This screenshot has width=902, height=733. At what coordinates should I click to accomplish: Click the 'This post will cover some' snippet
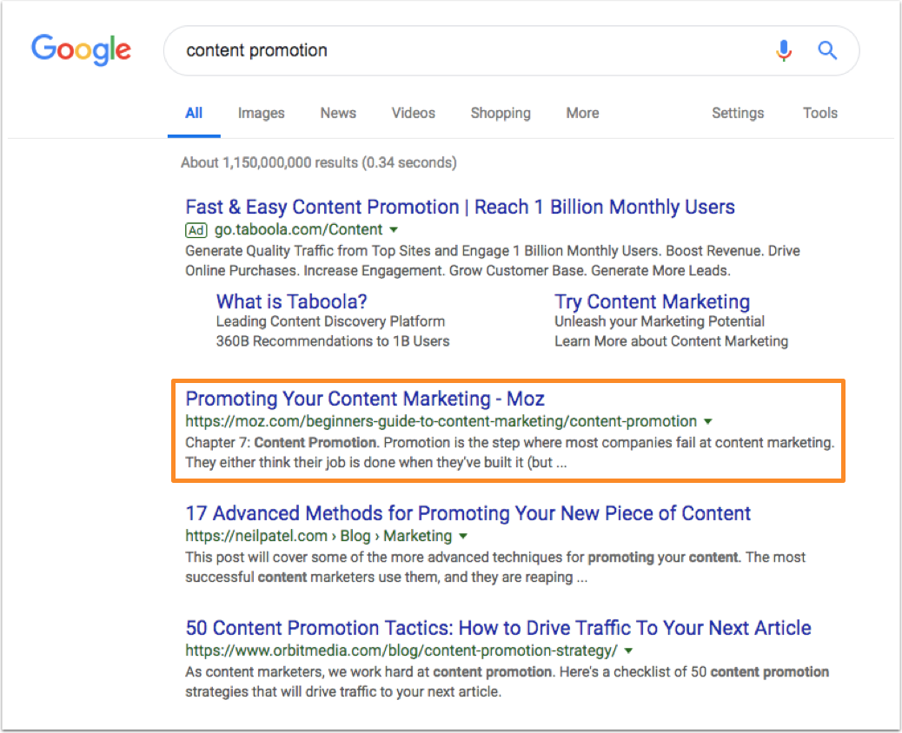click(495, 567)
